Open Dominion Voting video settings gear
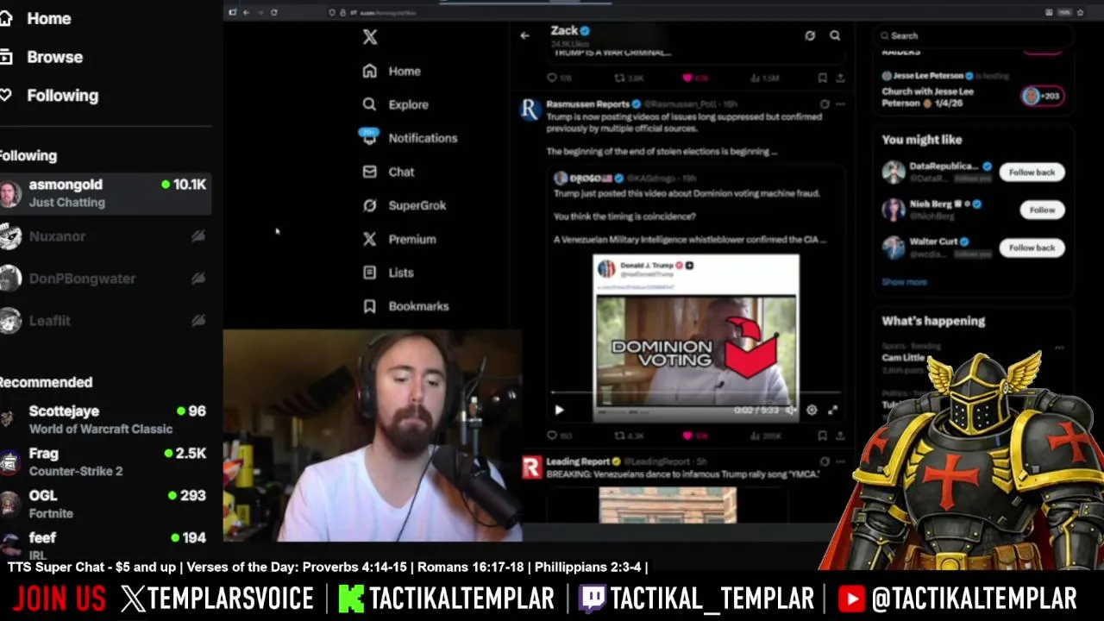1104x621 pixels. pyautogui.click(x=812, y=411)
